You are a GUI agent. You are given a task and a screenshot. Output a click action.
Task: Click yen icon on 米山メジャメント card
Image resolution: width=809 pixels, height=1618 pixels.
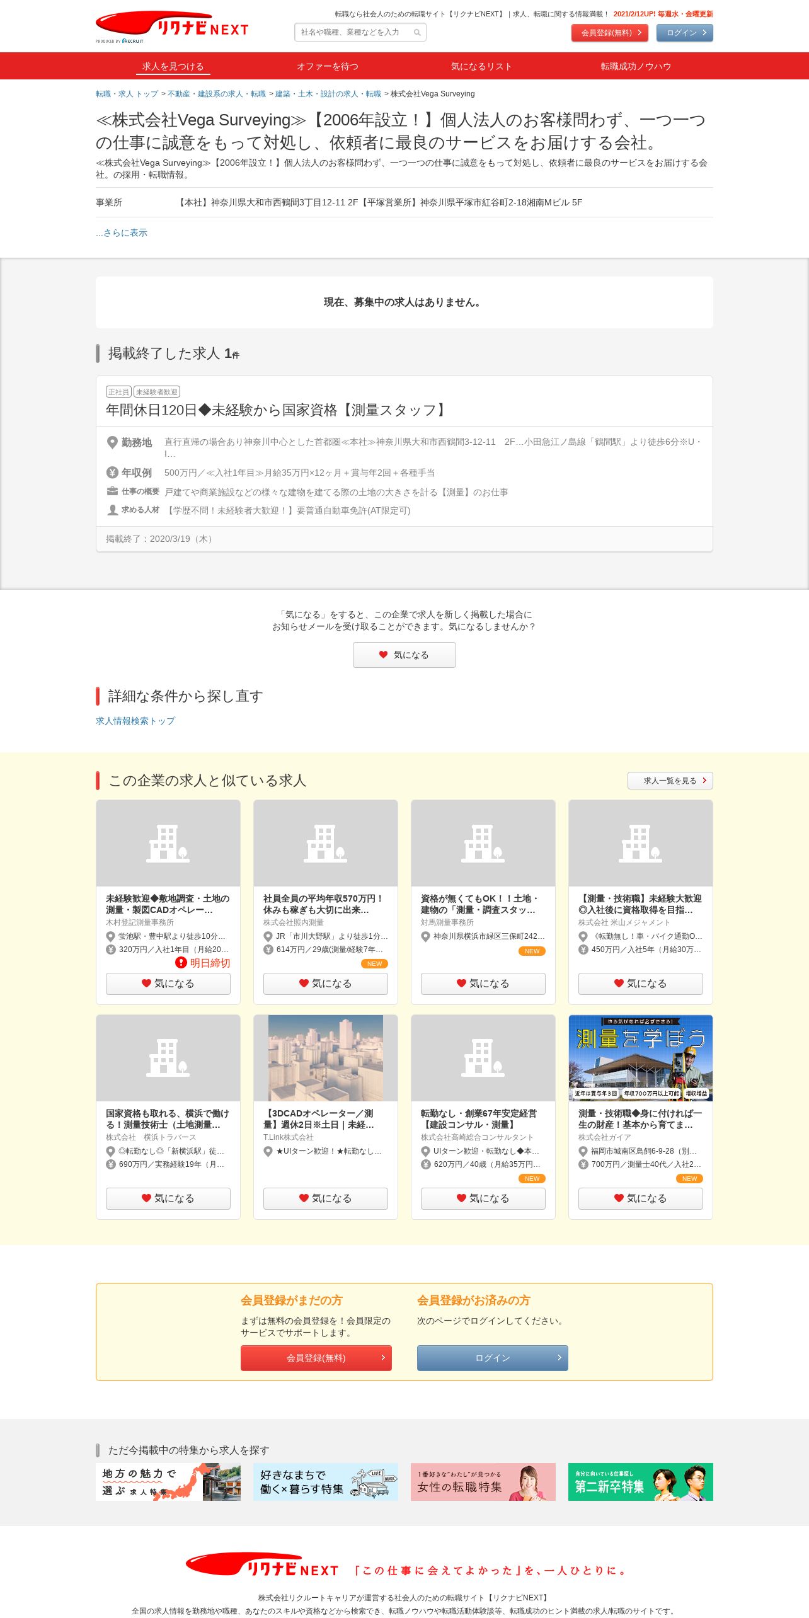(x=583, y=950)
